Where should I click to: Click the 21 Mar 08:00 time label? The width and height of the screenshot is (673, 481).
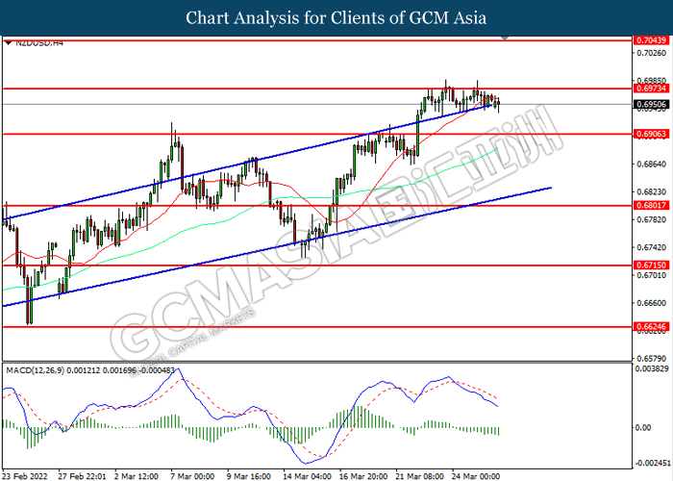point(419,476)
